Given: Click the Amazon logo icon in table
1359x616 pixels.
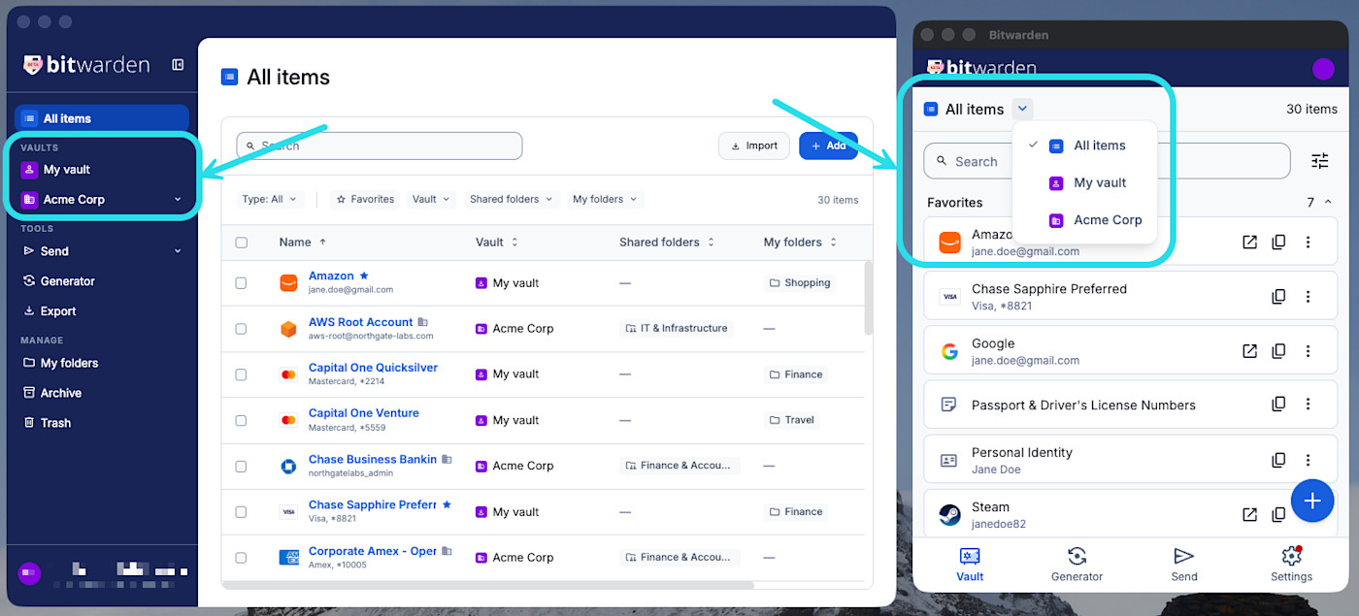Looking at the screenshot, I should [x=288, y=283].
